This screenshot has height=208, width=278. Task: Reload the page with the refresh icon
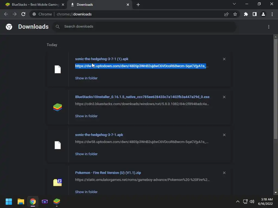point(23,14)
